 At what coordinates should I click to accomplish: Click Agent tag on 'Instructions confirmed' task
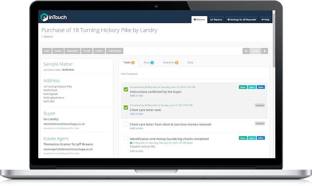point(252,87)
